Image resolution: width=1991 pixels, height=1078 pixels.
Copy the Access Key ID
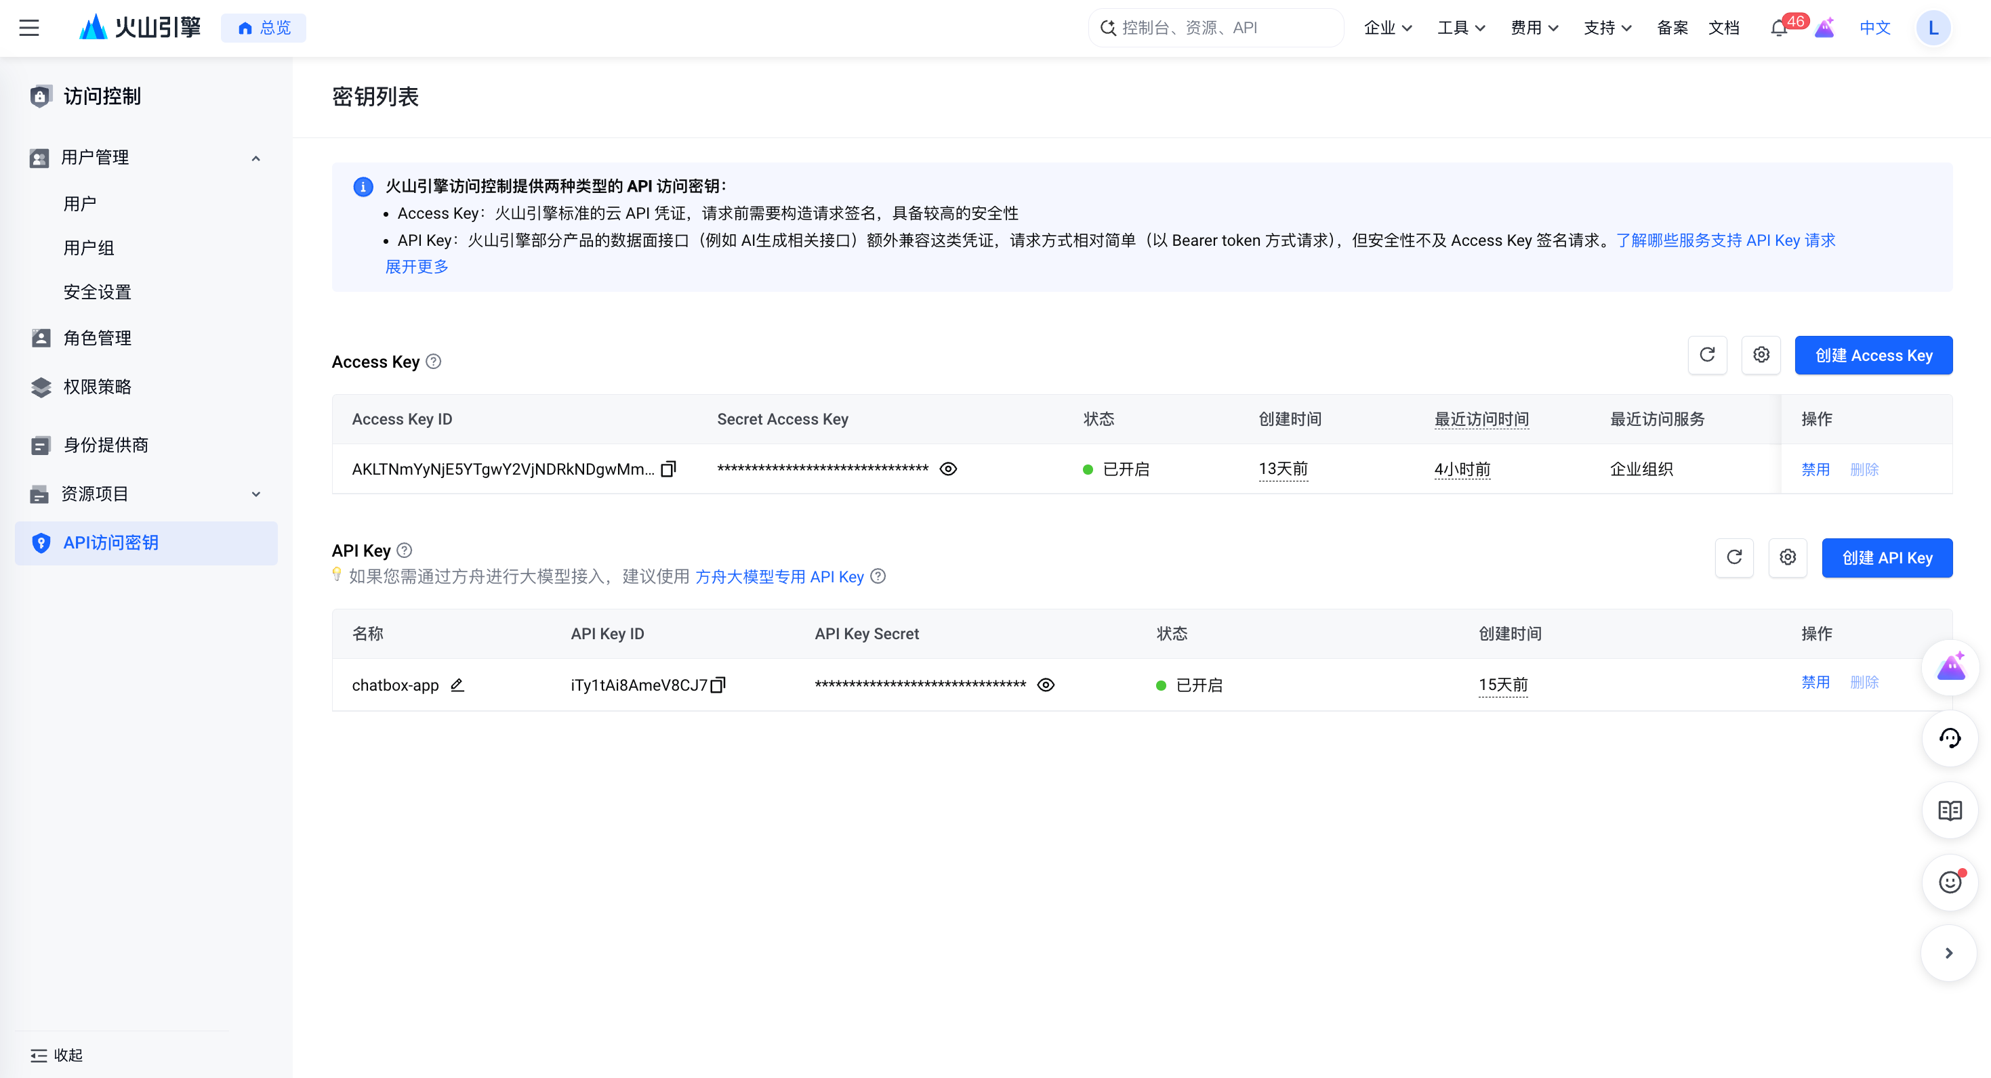coord(669,469)
